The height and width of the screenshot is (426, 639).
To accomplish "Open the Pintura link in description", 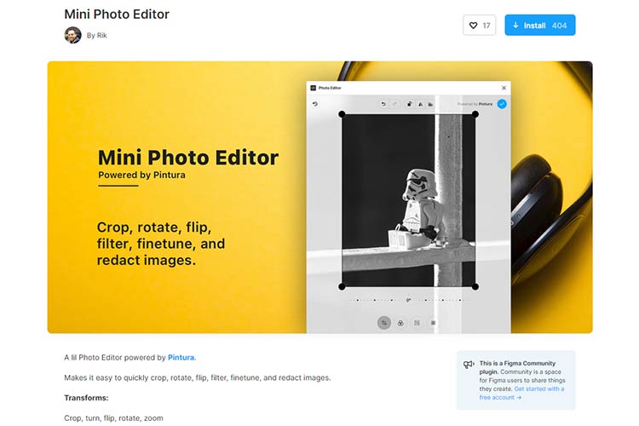I will click(x=181, y=358).
